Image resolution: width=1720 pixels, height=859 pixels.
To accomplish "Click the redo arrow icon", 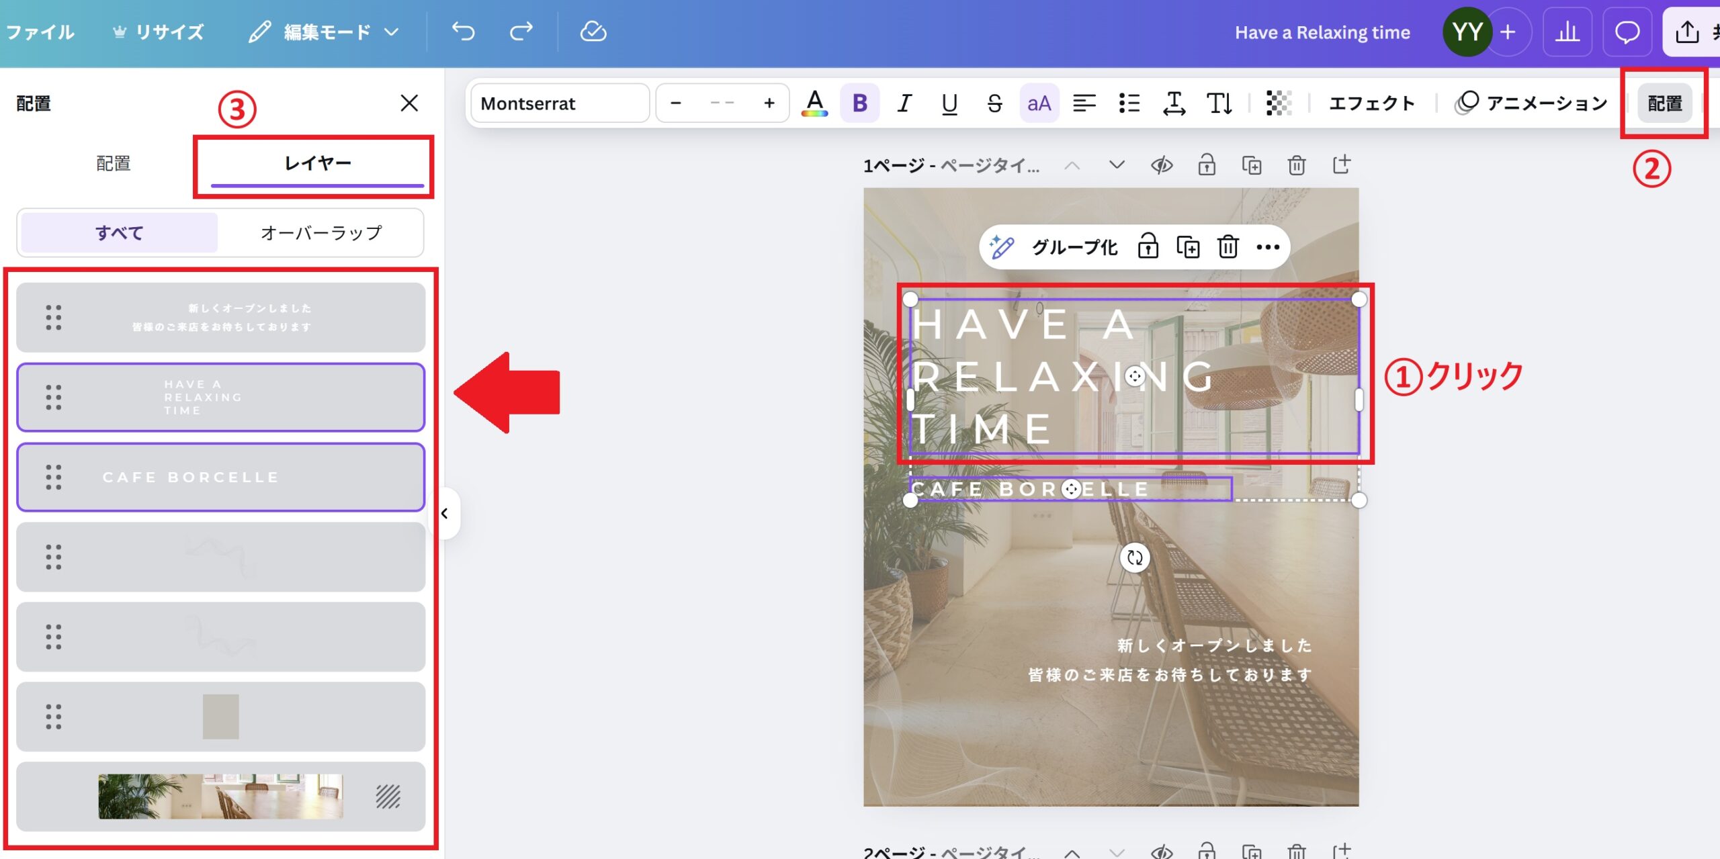I will pyautogui.click(x=521, y=32).
